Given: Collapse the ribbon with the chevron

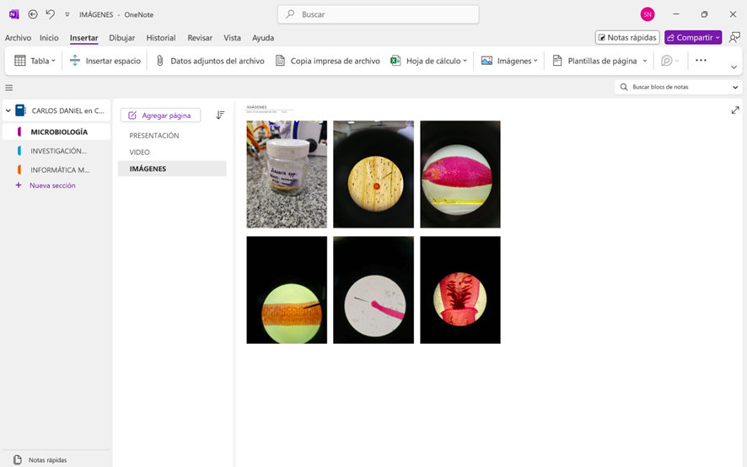Looking at the screenshot, I should (x=734, y=67).
